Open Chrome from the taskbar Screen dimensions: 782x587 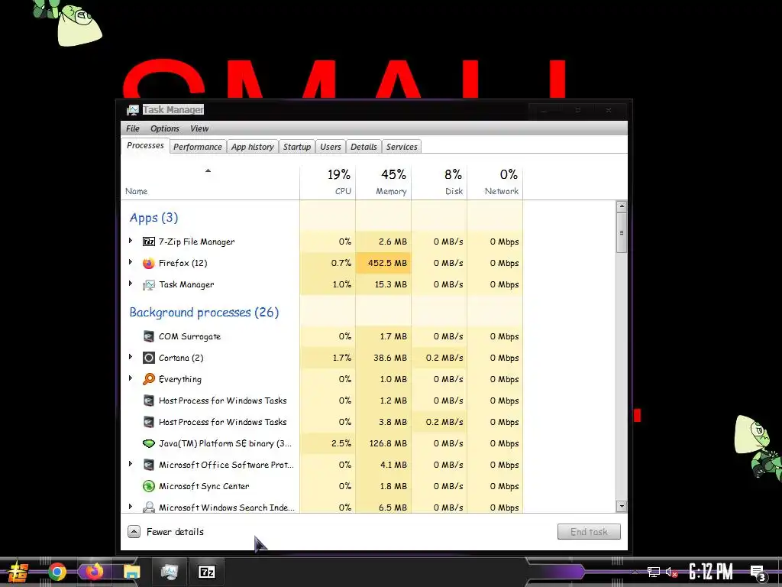click(x=57, y=572)
